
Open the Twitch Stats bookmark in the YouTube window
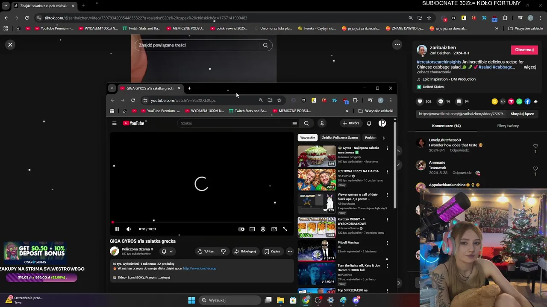coord(248,111)
